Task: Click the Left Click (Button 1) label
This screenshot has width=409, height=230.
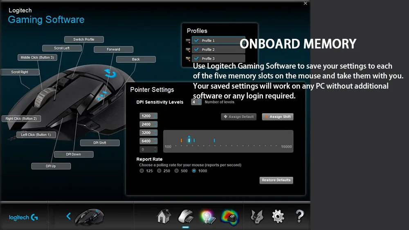Action: point(36,135)
